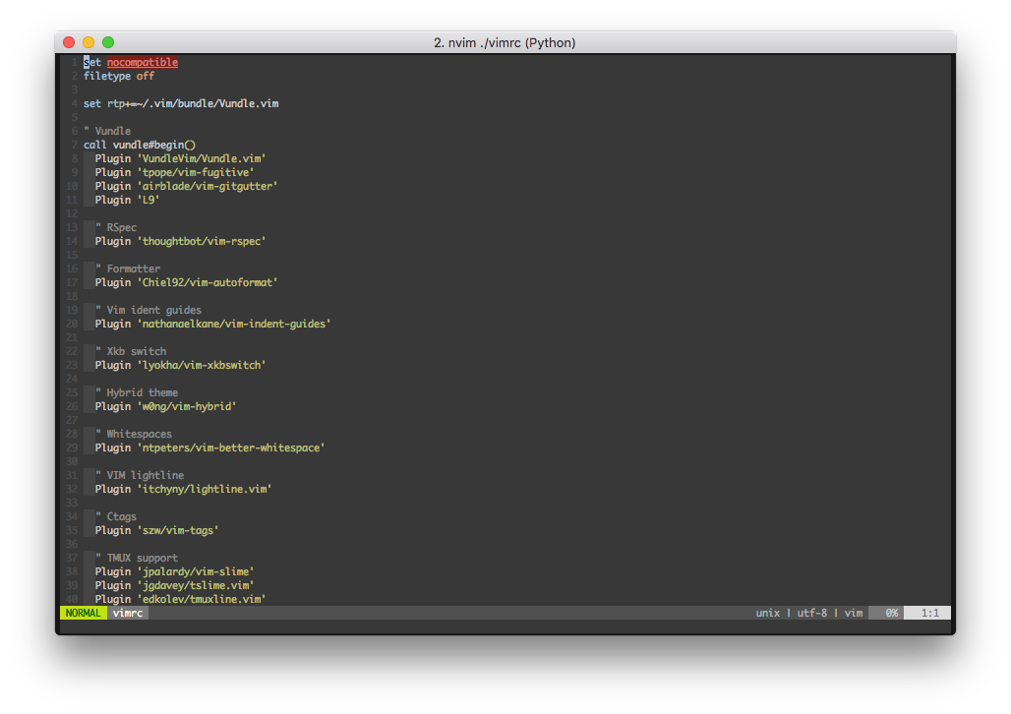This screenshot has width=1011, height=714.
Task: Click the 'VundleVim/Vundle.vim' plugin string
Action: pyautogui.click(x=202, y=158)
